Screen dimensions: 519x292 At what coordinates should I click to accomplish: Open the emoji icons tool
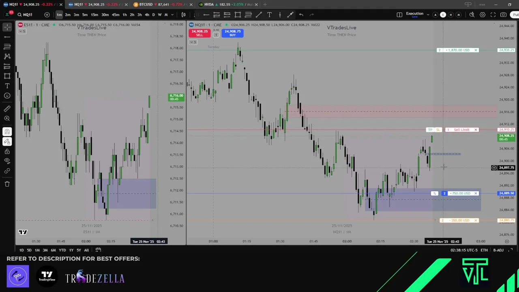[x=7, y=96]
